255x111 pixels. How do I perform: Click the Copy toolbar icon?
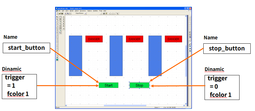point(68,14)
